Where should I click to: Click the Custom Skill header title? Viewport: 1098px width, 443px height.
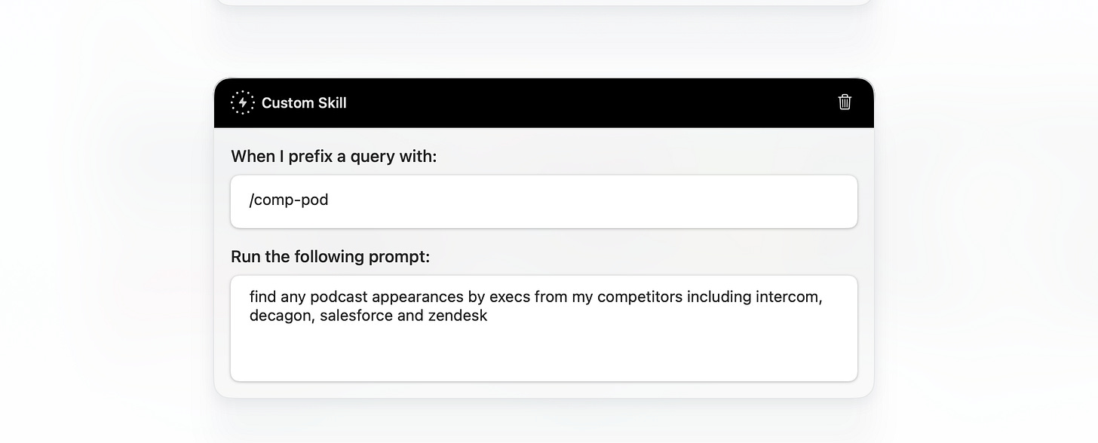point(304,103)
